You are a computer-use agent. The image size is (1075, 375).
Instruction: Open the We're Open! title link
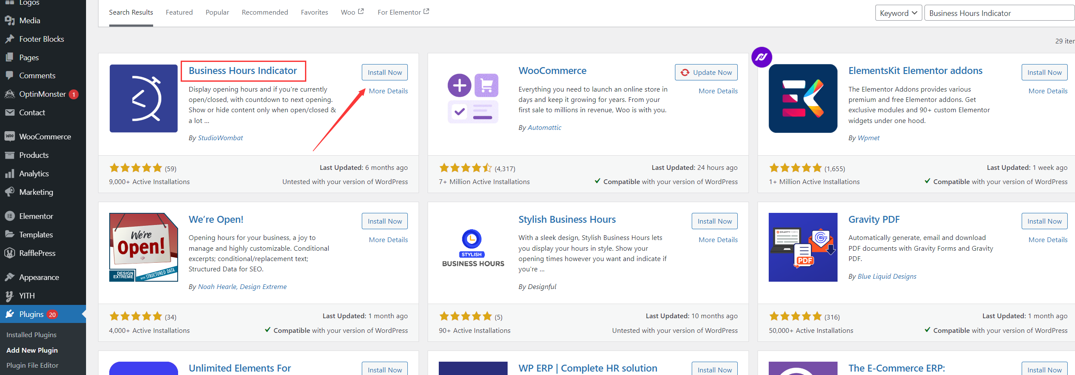click(x=216, y=220)
